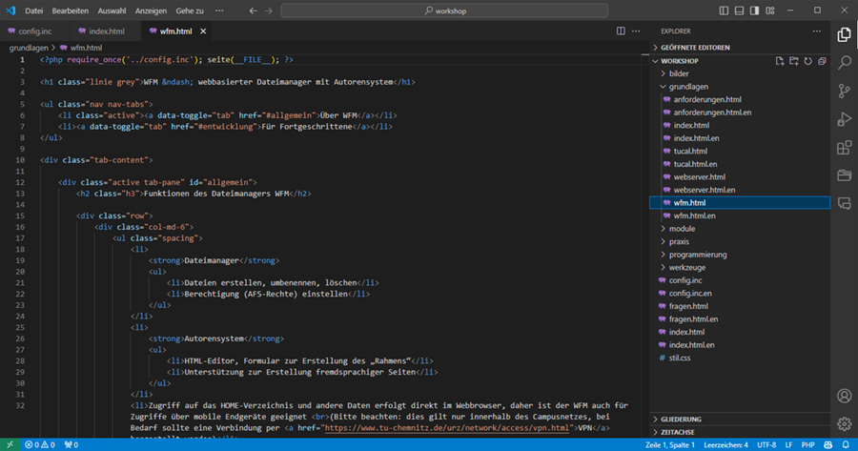Open the Extensions view
858x451 pixels.
844,148
